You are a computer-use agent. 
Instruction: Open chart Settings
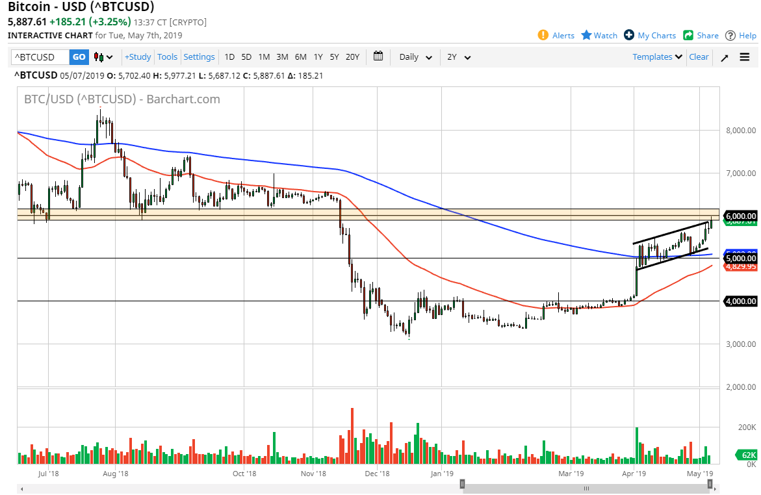(x=199, y=57)
